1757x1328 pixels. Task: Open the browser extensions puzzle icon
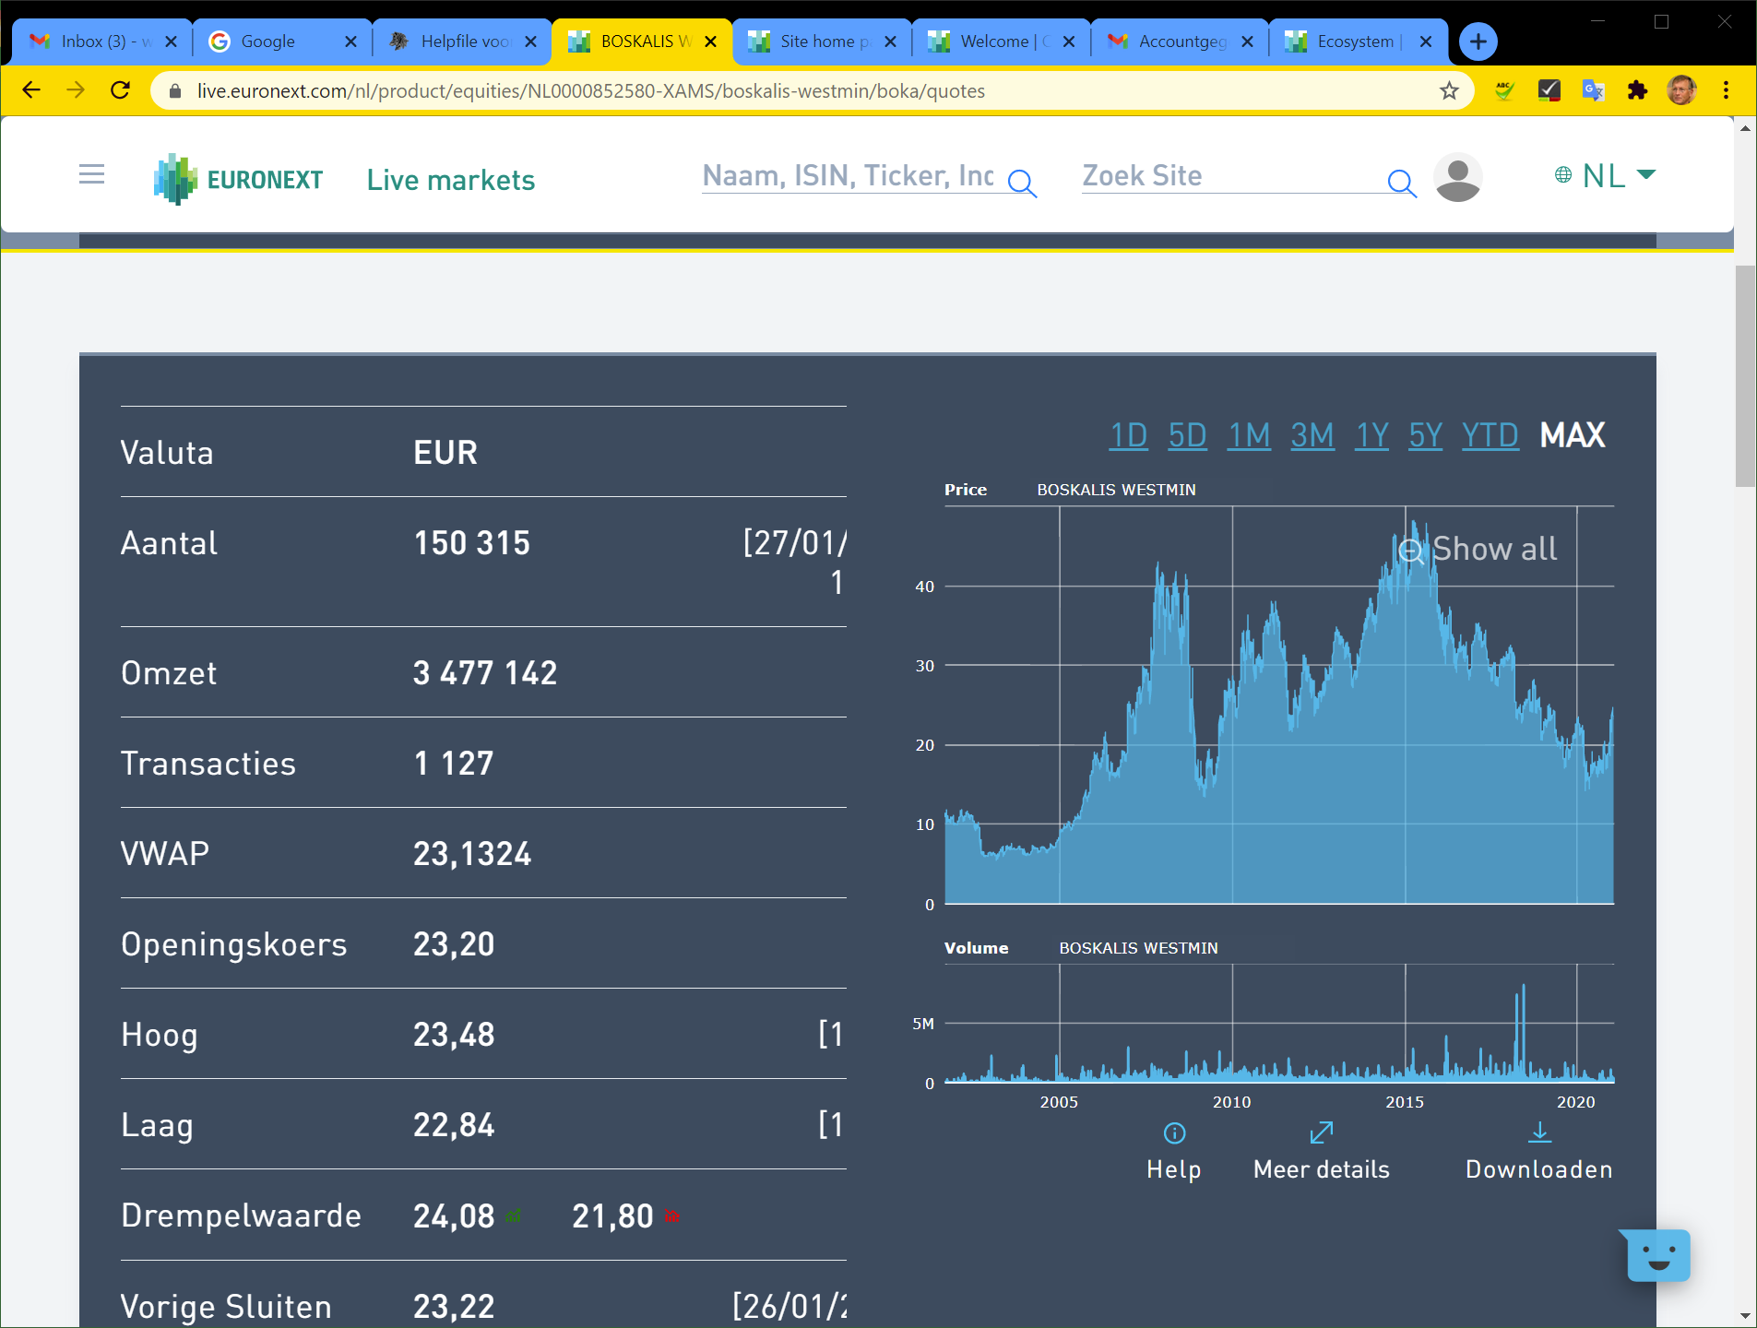click(1637, 90)
